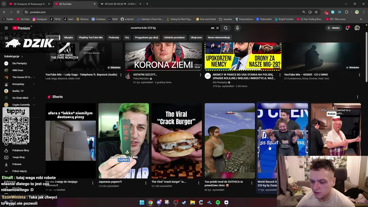This screenshot has width=368, height=207.
Task: Bookmark this page with the star
Action: (x=316, y=12)
